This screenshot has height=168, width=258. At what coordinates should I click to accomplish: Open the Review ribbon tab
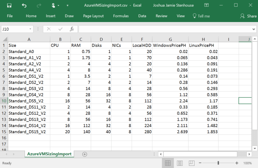pyautogui.click(x=162, y=16)
